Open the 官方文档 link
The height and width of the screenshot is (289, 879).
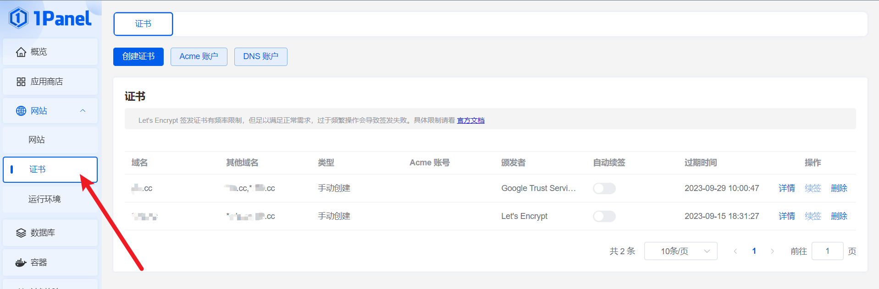471,120
